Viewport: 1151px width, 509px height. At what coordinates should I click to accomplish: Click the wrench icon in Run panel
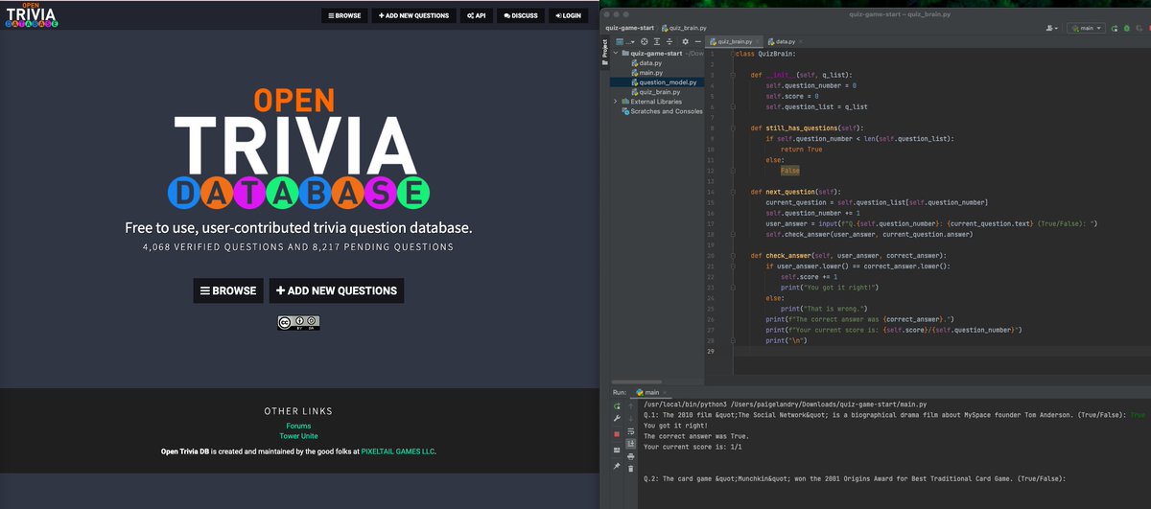[x=617, y=418]
